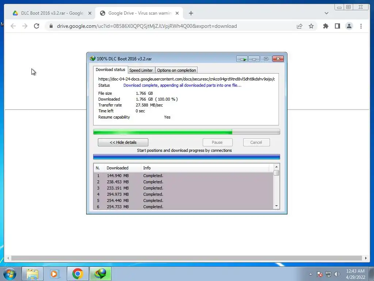Click the googleusercontent download URL text
The height and width of the screenshot is (281, 374).
click(187, 79)
